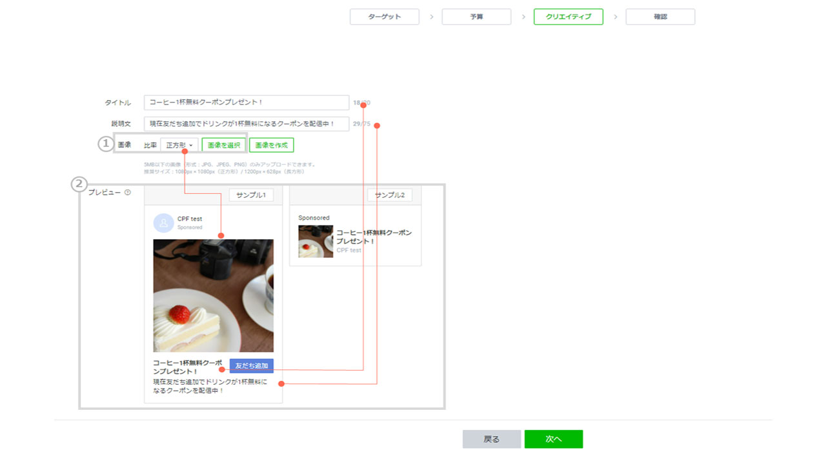
Task: Click the chevron between ターゲット and 予算
Action: pyautogui.click(x=431, y=17)
